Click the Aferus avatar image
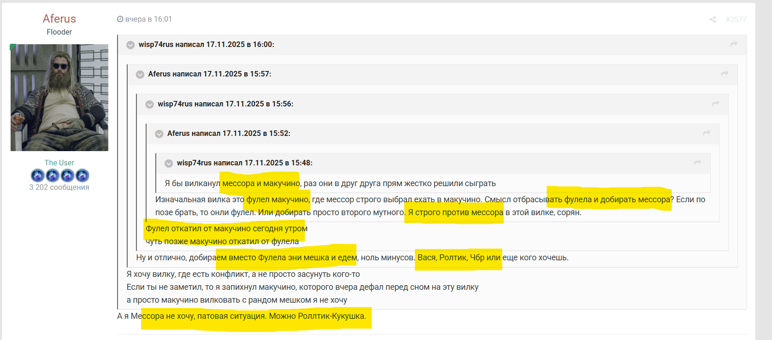This screenshot has height=340, width=772. [x=59, y=98]
